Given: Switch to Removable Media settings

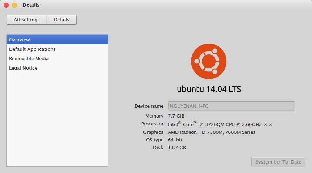Looking at the screenshot, I should click(x=29, y=58).
